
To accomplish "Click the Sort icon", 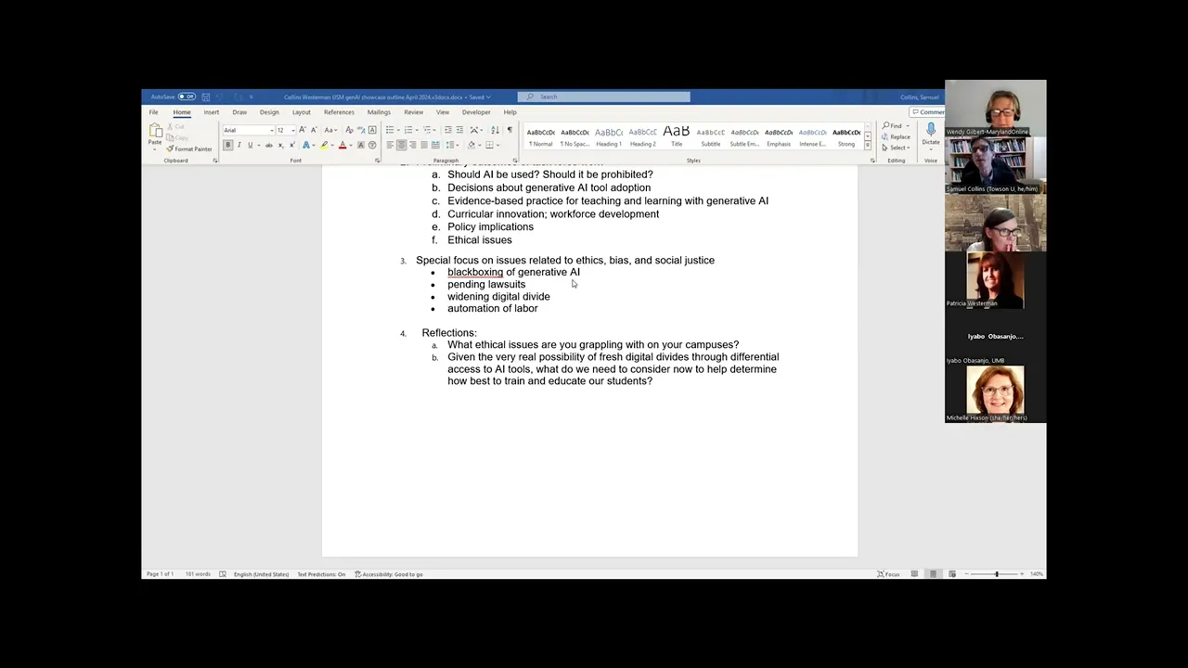I will (x=495, y=130).
